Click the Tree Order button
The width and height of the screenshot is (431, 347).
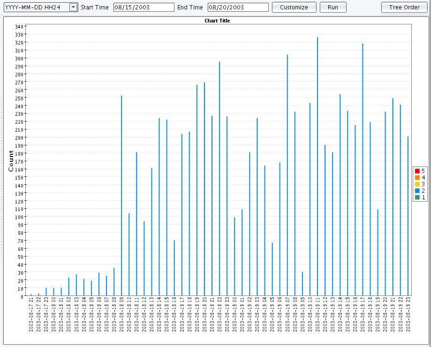pos(404,7)
